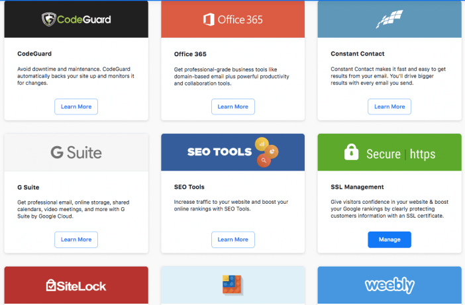
Task: Click the Office 365 logo icon
Action: pos(209,20)
